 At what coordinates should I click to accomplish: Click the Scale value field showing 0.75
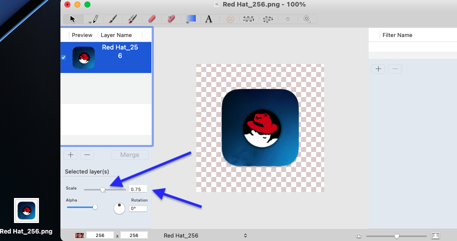click(x=138, y=189)
